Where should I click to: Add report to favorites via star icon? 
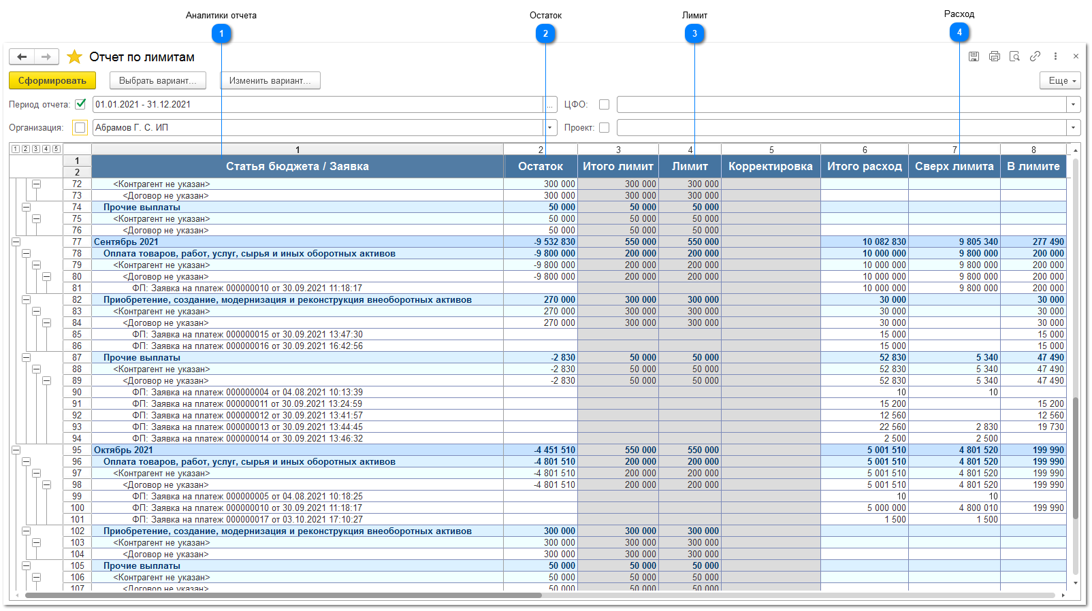pyautogui.click(x=74, y=56)
